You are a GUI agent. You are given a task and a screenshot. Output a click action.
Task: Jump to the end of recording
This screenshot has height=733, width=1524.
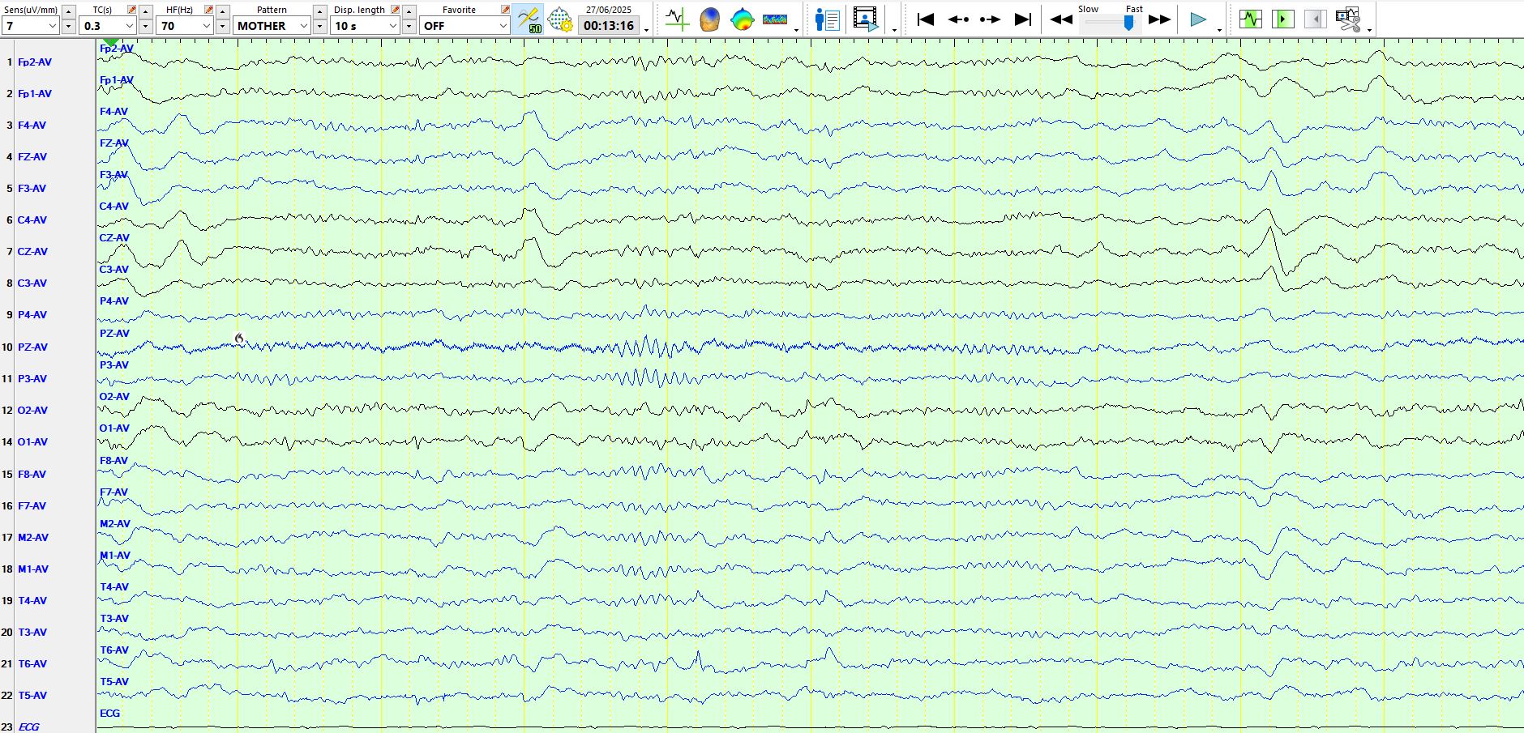tap(1023, 19)
